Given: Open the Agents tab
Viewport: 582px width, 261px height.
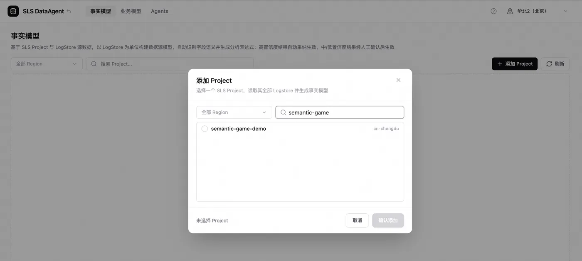Looking at the screenshot, I should click(x=160, y=11).
